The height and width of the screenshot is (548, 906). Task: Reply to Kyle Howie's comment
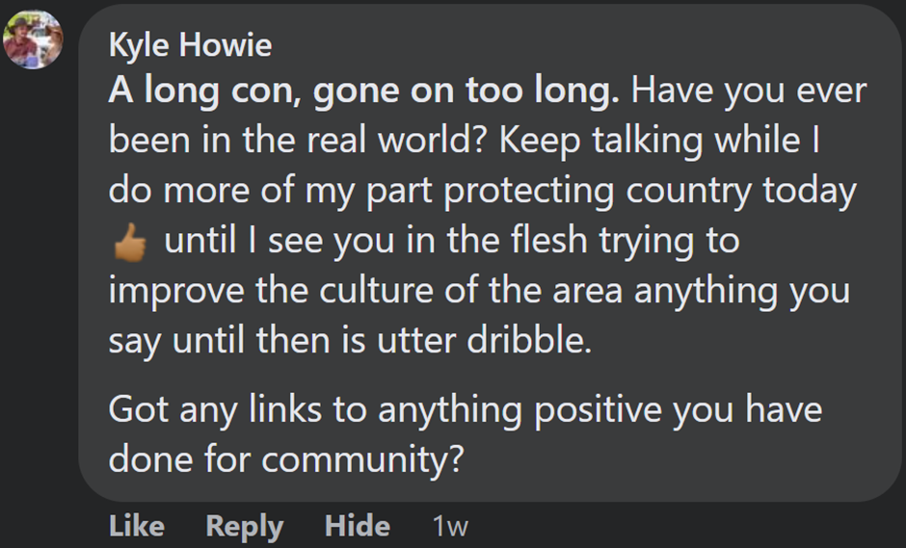coord(244,526)
